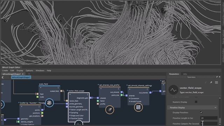Edit the Flowline Samples Per Second field

(209, 124)
